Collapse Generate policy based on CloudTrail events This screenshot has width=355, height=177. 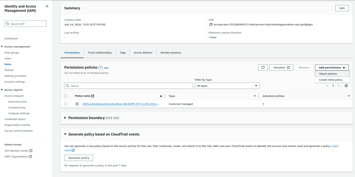pos(65,134)
